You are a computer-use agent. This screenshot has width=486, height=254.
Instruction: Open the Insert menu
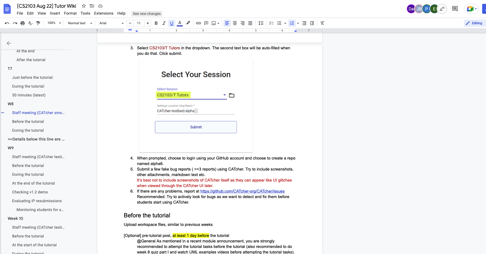pyautogui.click(x=55, y=13)
